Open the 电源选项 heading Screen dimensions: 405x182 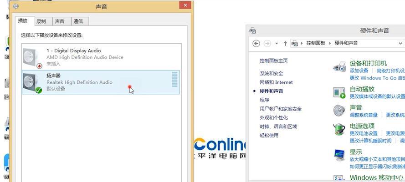coord(362,126)
